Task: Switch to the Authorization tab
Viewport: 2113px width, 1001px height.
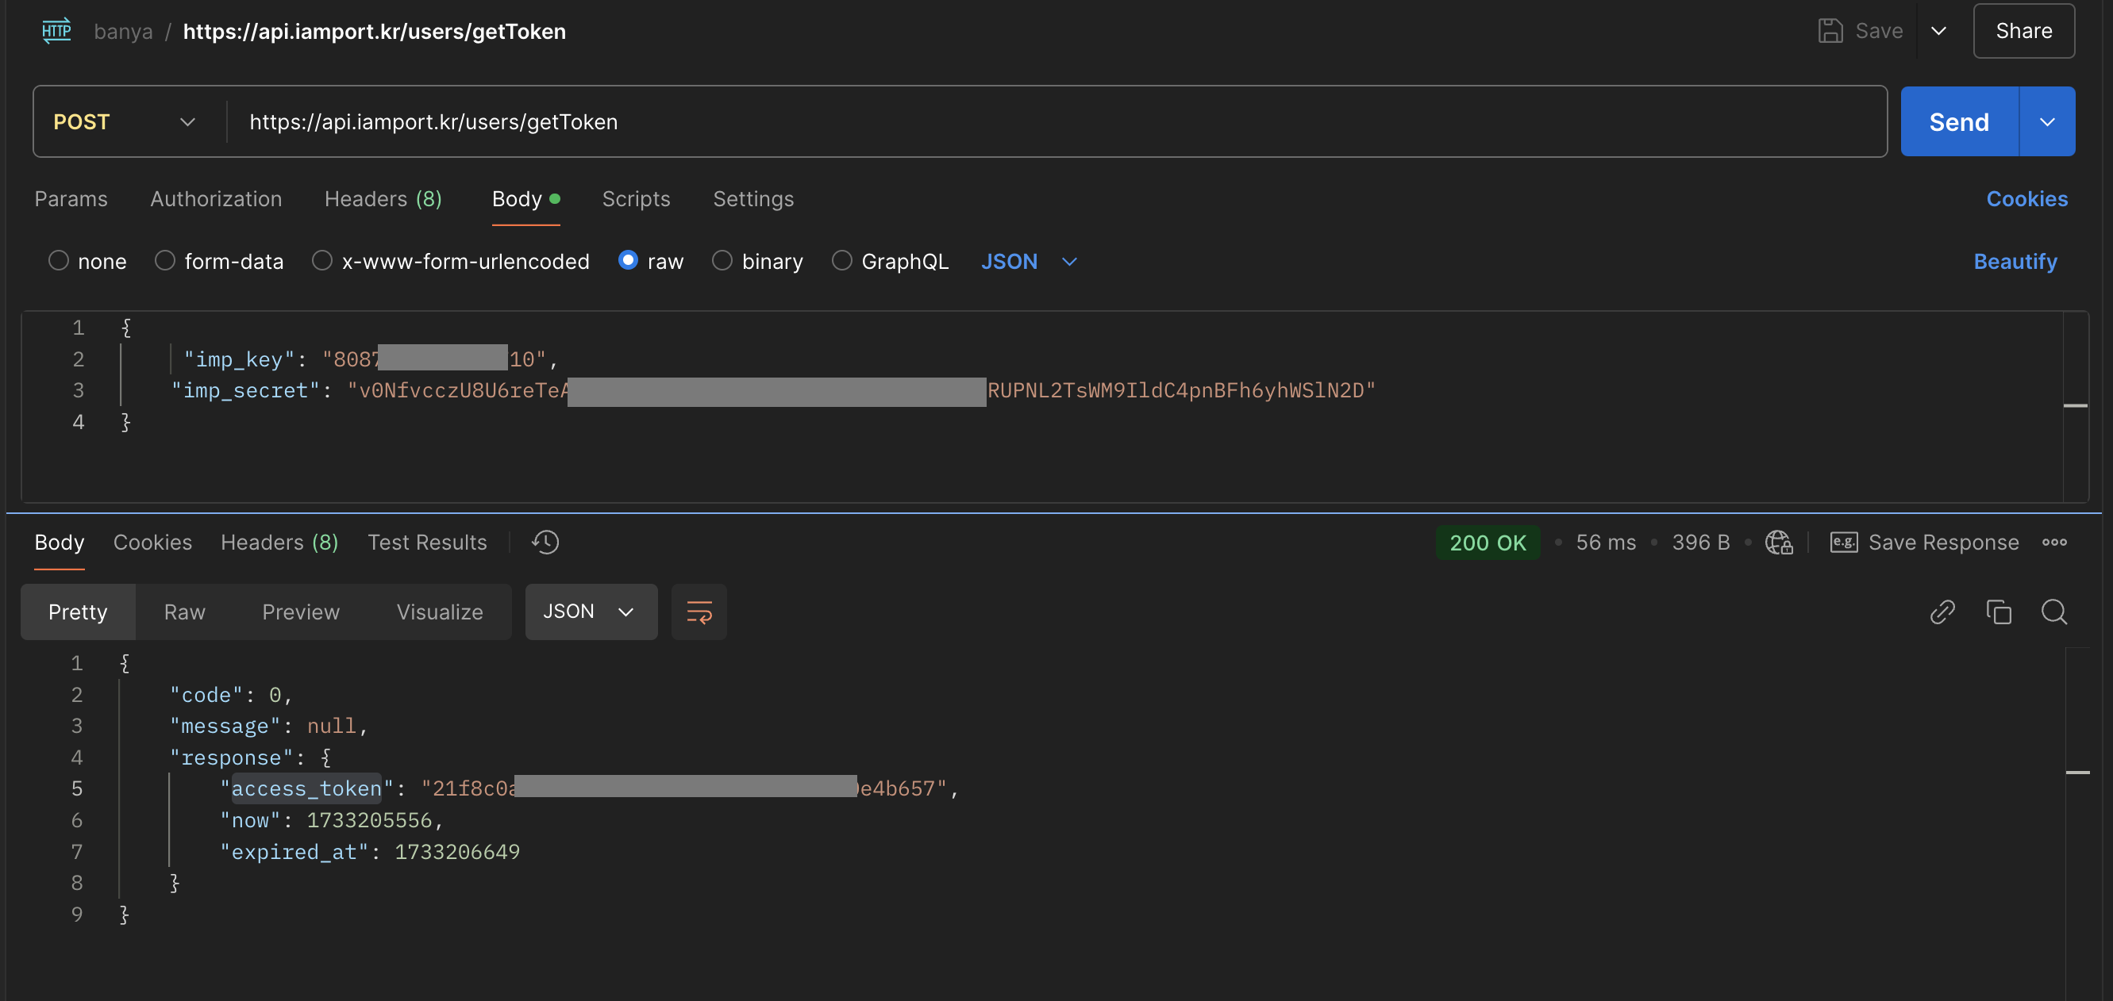Action: (x=216, y=199)
